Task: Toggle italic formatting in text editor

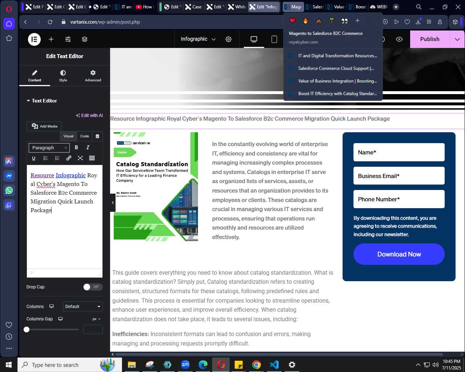Action: tap(88, 147)
